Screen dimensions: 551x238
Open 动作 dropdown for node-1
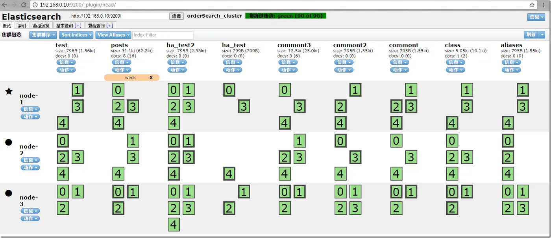(x=30, y=117)
